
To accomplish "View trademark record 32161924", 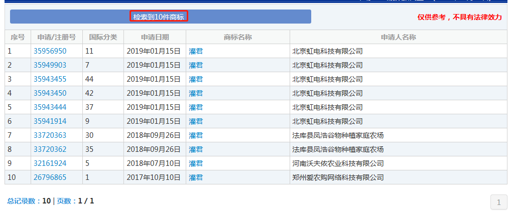I will [50, 163].
